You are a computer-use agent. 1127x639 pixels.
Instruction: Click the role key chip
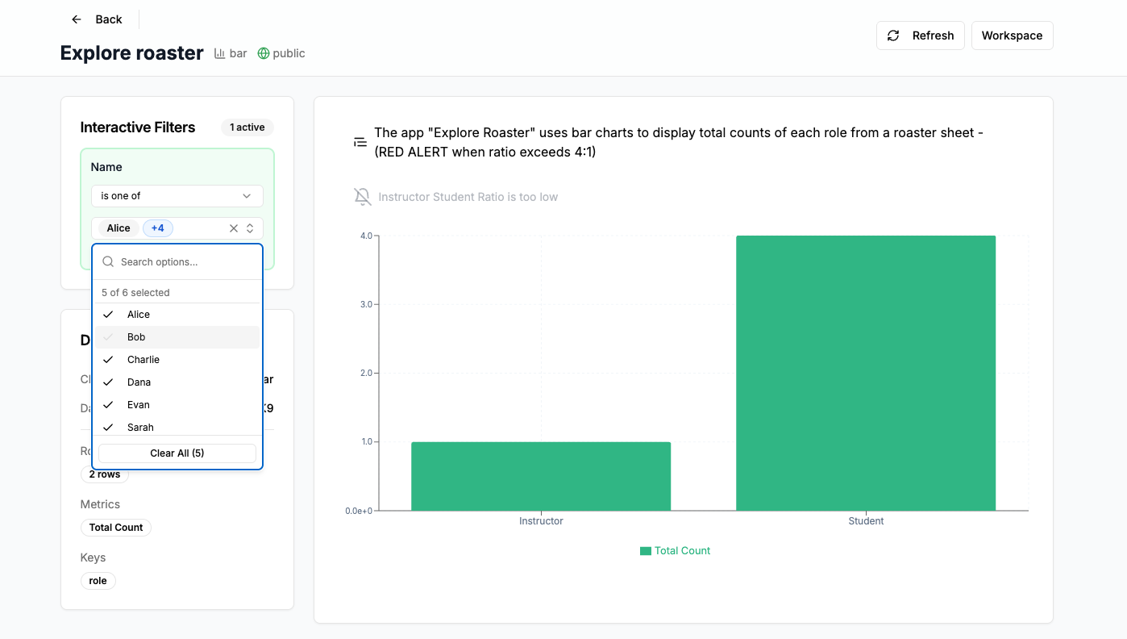[98, 581]
